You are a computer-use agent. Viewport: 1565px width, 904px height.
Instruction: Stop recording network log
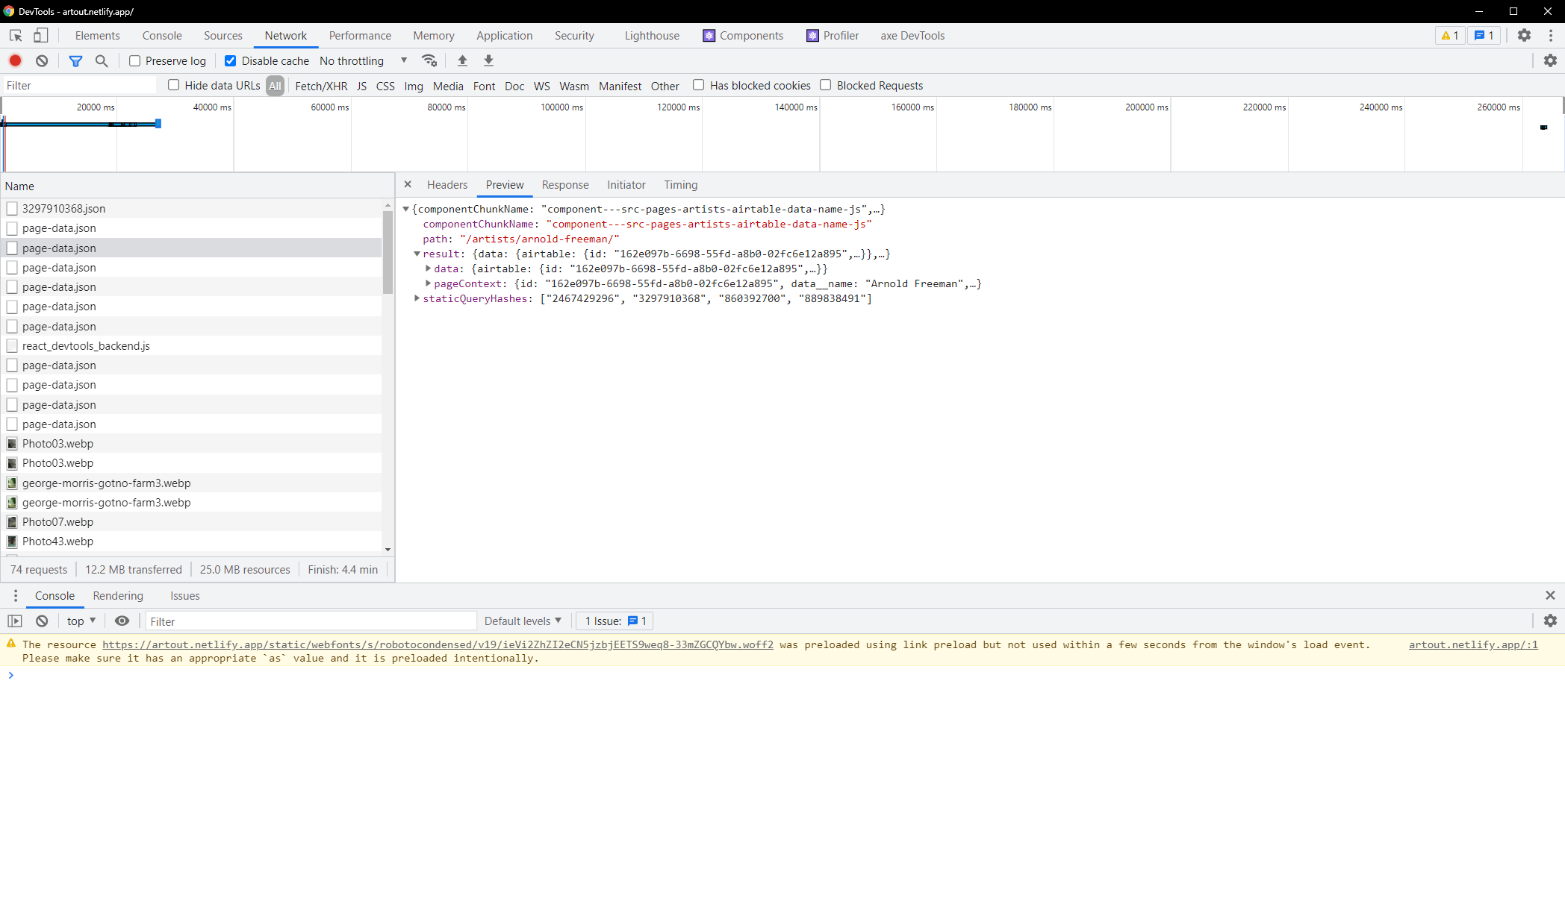coord(15,60)
